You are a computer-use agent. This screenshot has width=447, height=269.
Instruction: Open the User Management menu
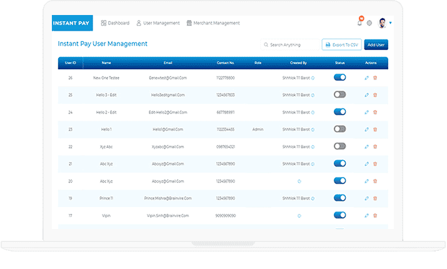click(158, 23)
